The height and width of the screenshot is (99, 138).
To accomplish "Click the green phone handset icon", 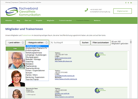I will (x=86, y=10).
